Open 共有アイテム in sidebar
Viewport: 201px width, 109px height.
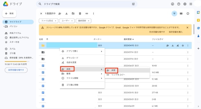[15, 33]
